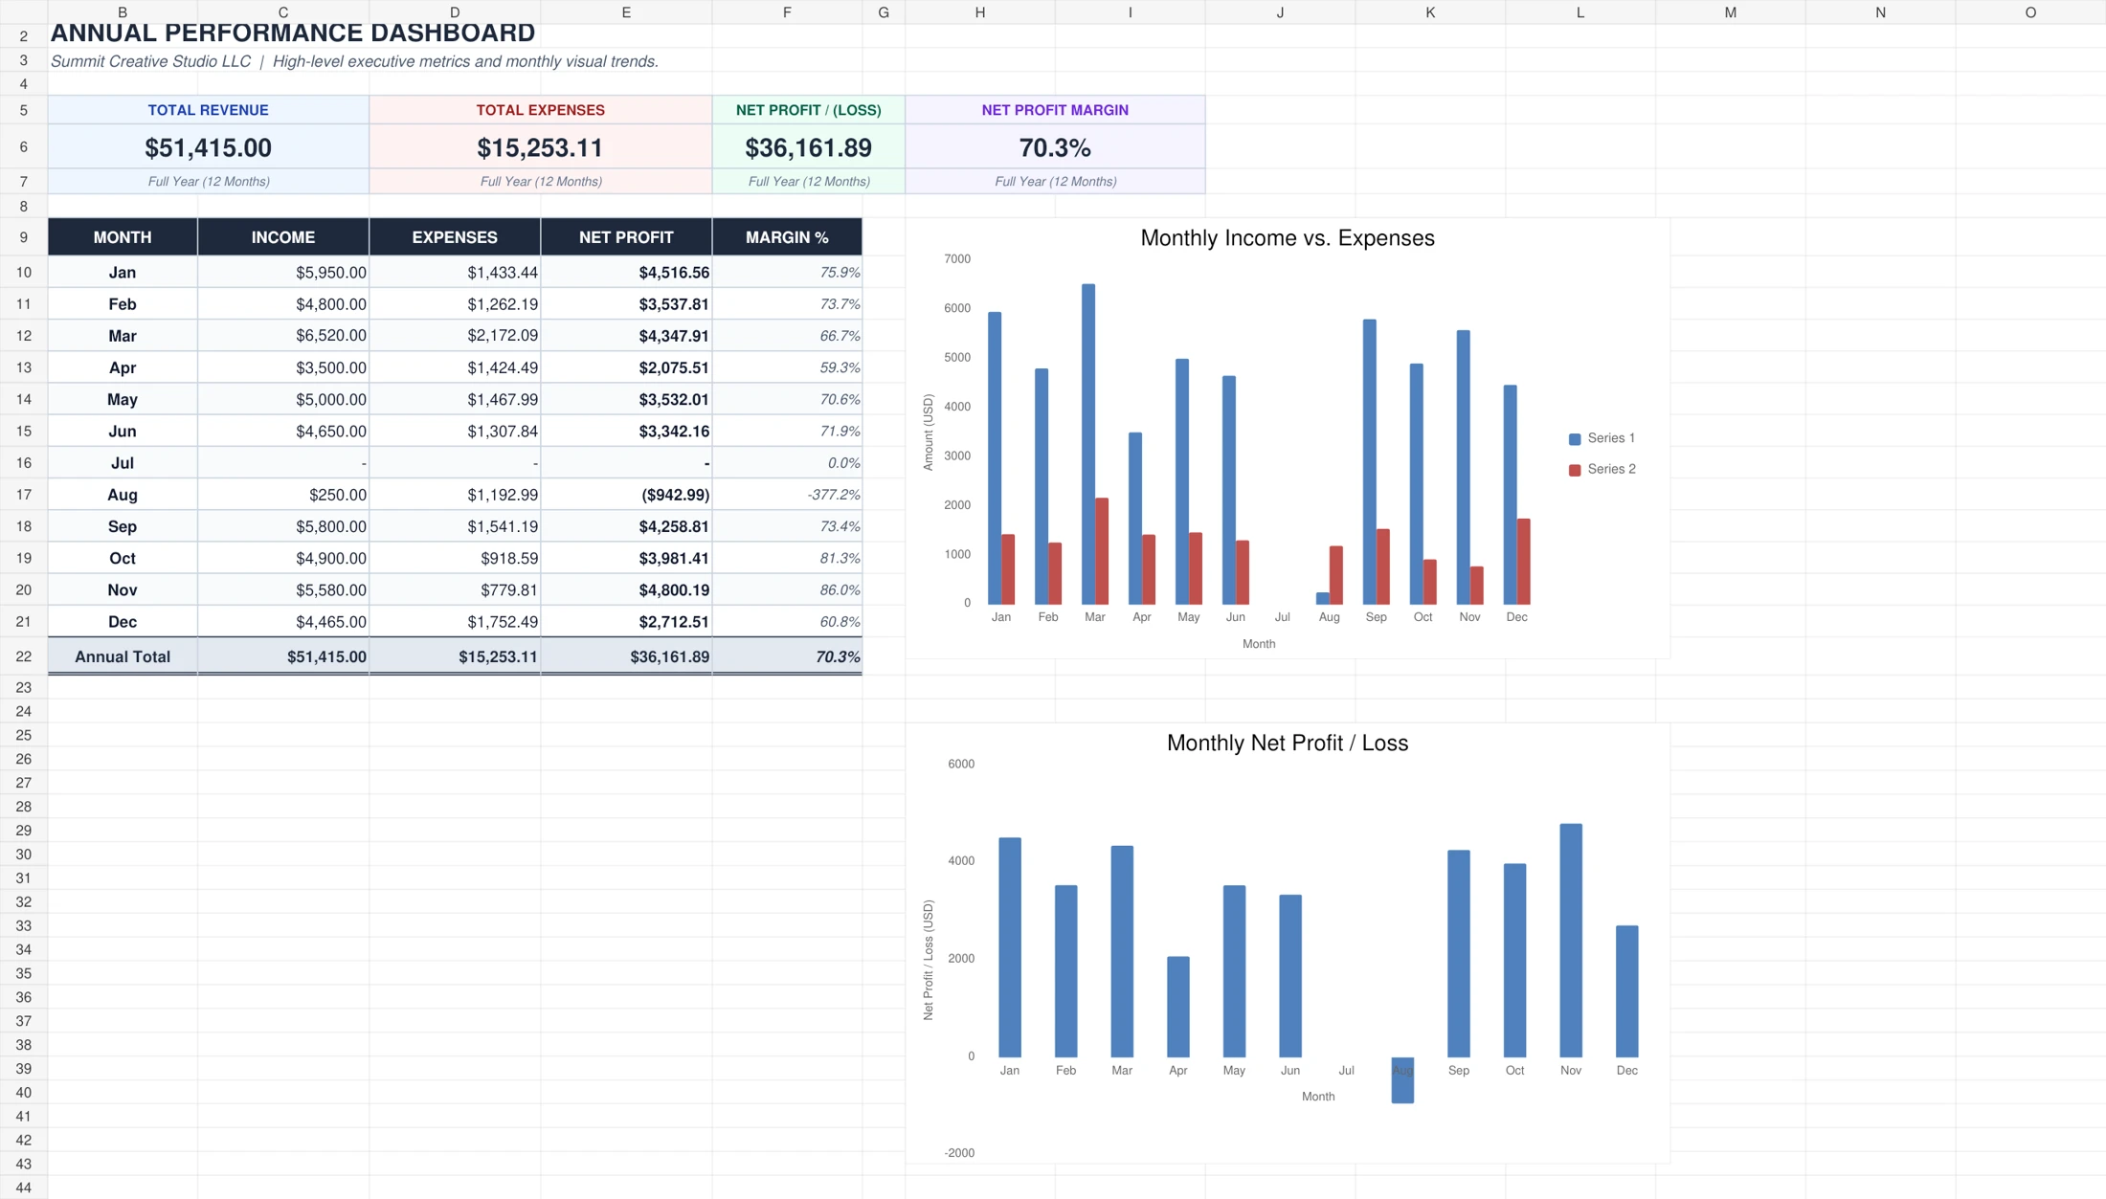This screenshot has height=1199, width=2106.
Task: Click annual total income $51,415.00 in table
Action: (x=283, y=656)
